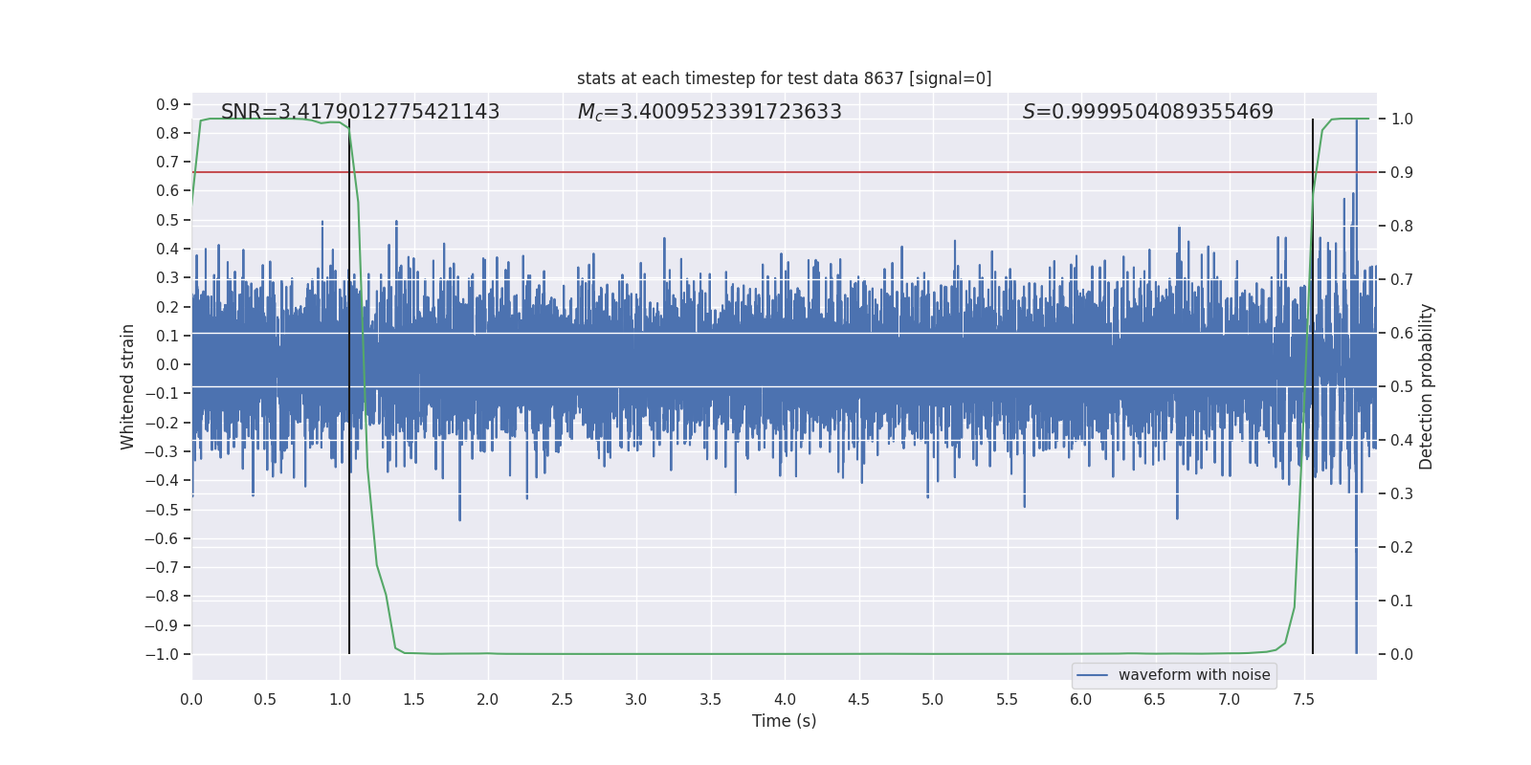Click the 0.0 tick on detection probability axis

pos(1401,654)
